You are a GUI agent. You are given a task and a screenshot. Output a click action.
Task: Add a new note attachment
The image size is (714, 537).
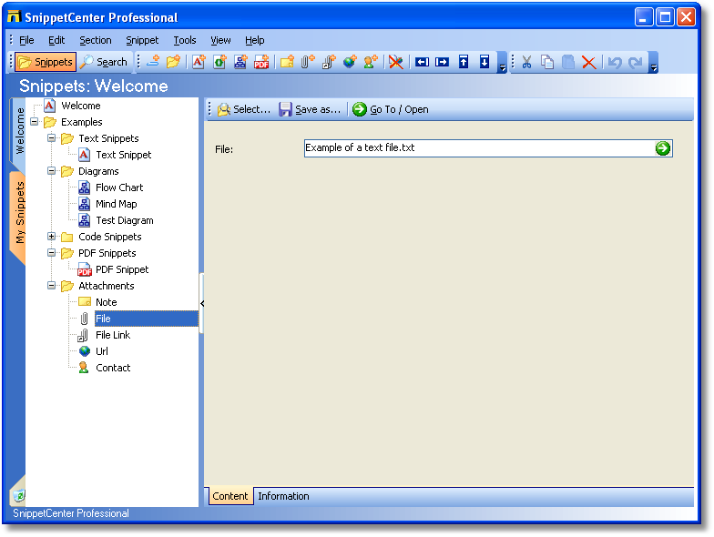coord(287,62)
